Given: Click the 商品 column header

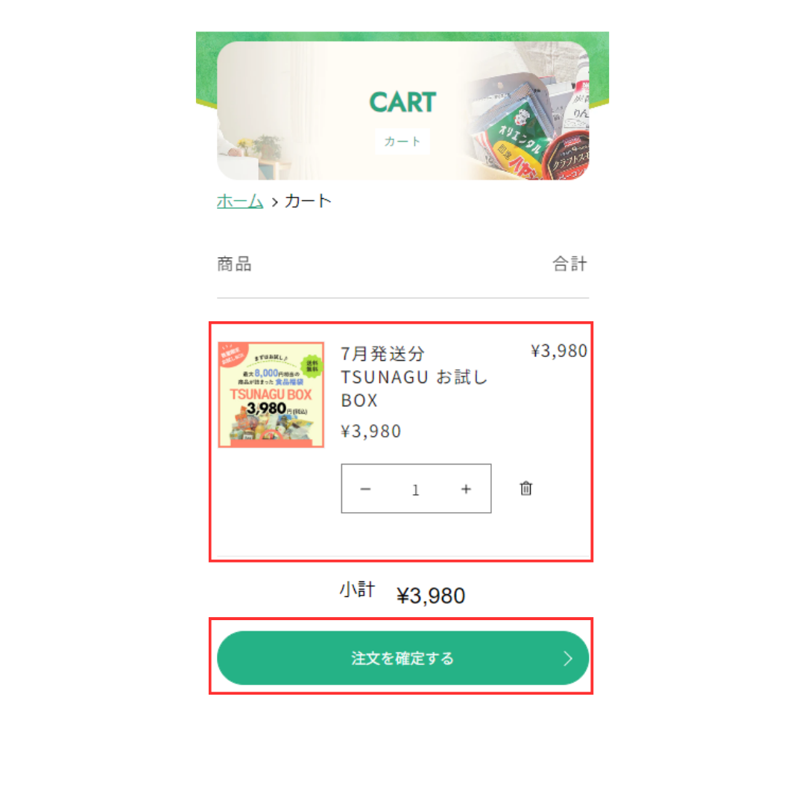Looking at the screenshot, I should tap(234, 264).
